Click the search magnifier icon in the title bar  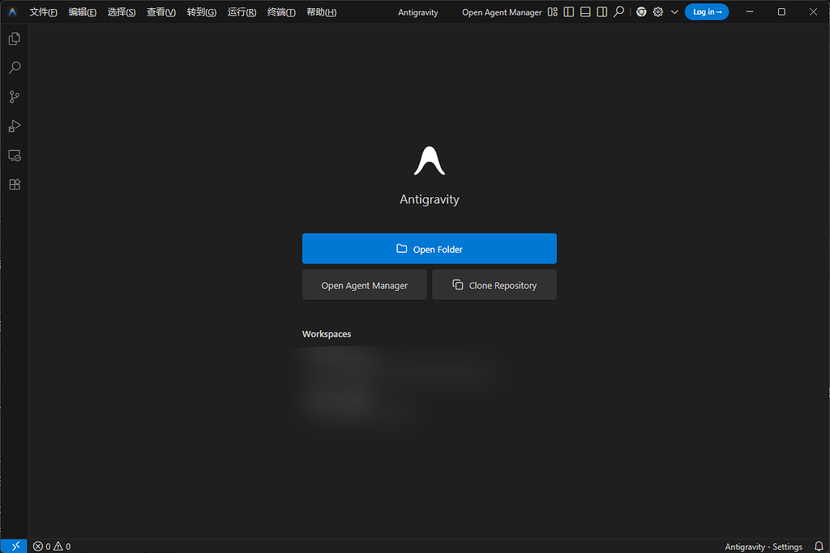coord(618,11)
